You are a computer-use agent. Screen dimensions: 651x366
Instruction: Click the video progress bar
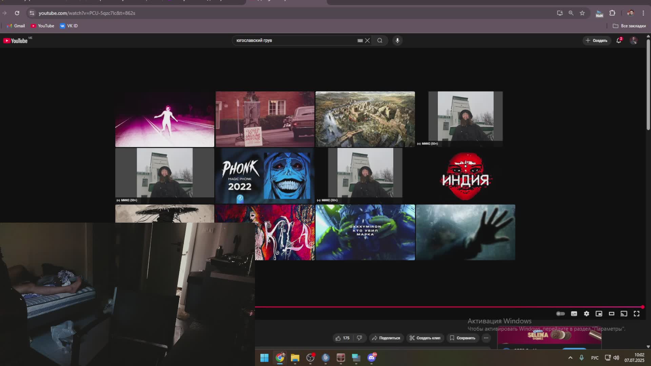pos(449,307)
